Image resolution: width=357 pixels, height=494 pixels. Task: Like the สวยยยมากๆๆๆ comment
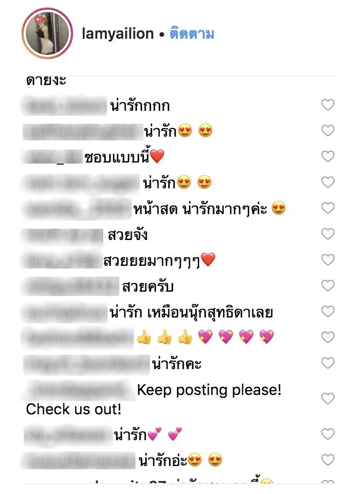328,259
